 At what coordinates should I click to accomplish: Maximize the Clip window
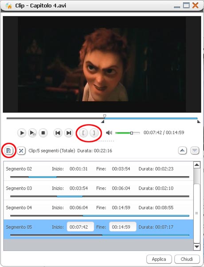click(186, 5)
